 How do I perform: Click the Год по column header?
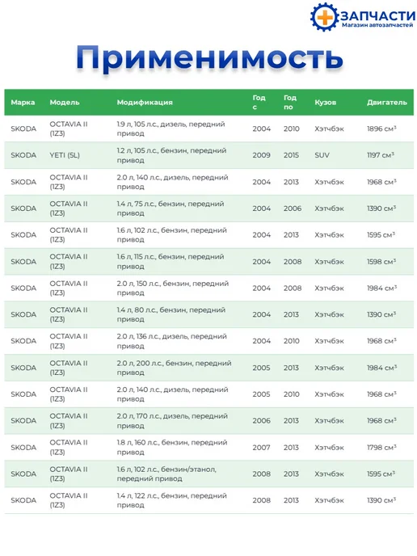[289, 102]
